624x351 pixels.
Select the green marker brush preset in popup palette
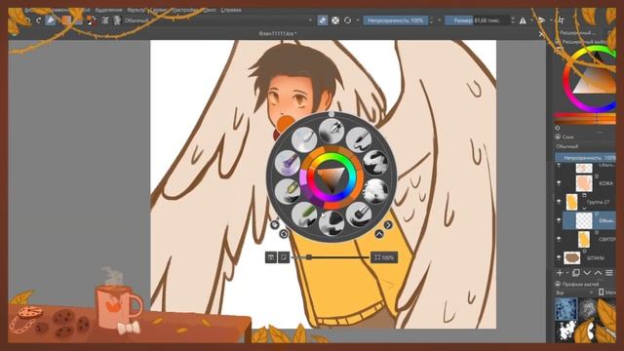pyautogui.click(x=304, y=214)
